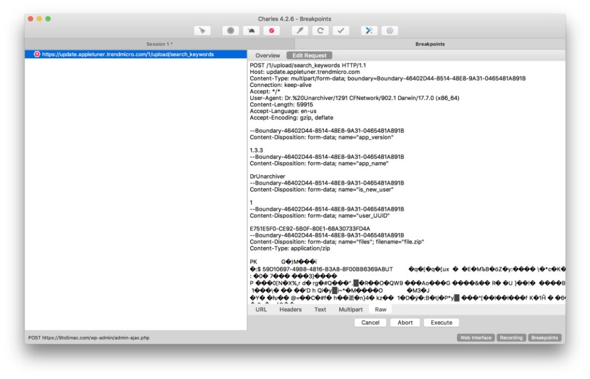Select the Breakpoints tab
Viewport: 590px width, 379px height.
[430, 44]
